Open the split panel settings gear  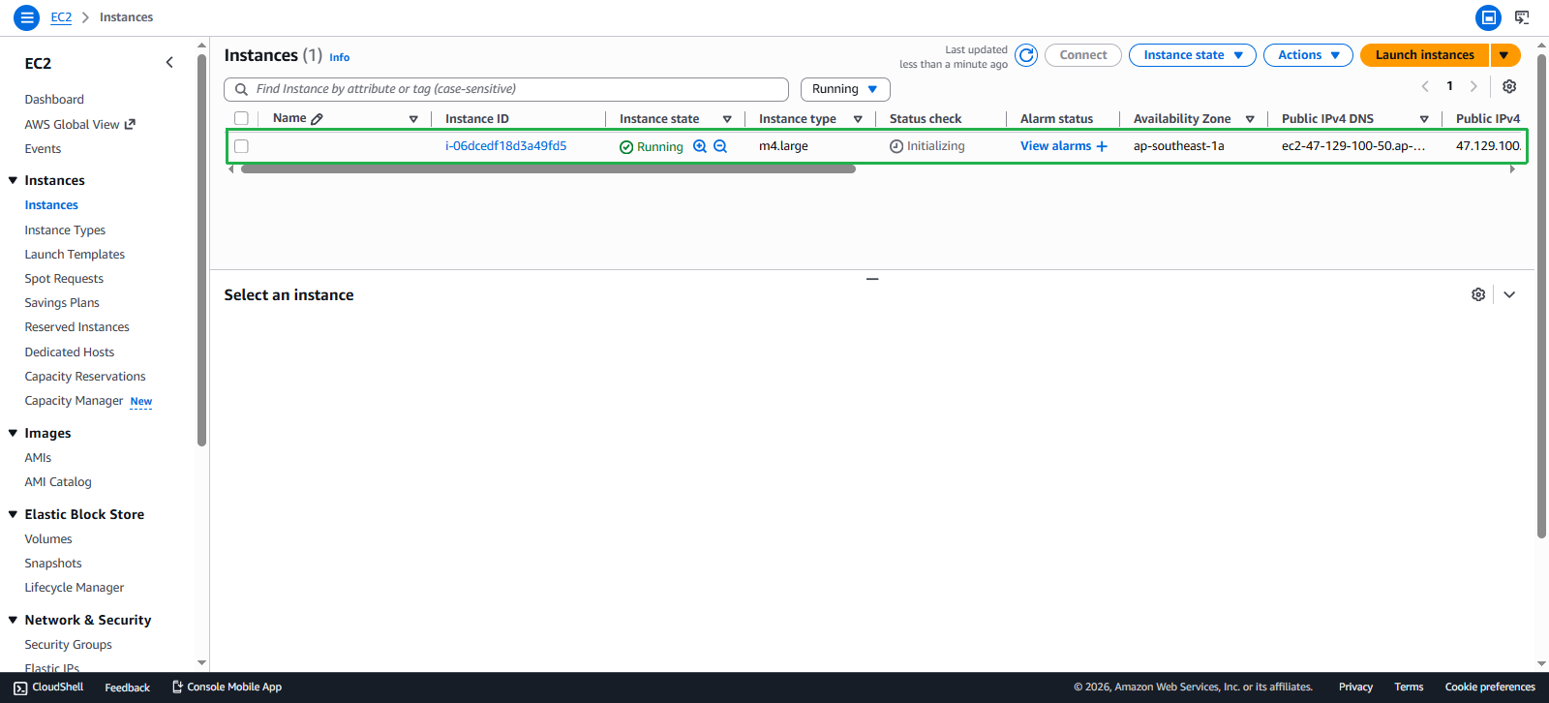point(1478,294)
